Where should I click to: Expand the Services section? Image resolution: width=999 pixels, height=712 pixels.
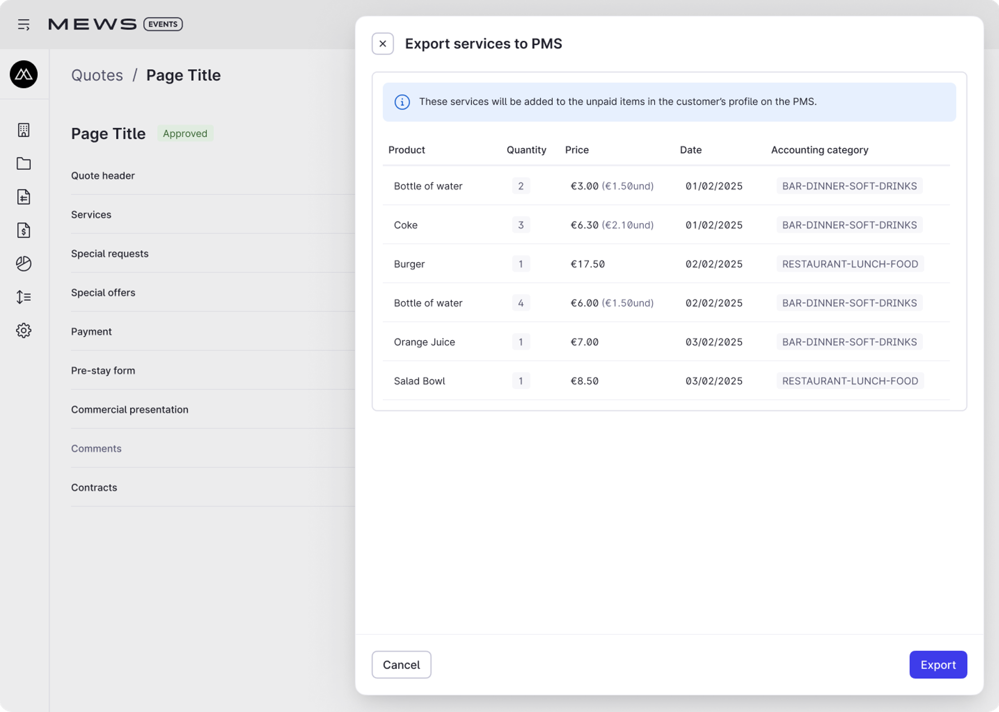point(91,214)
